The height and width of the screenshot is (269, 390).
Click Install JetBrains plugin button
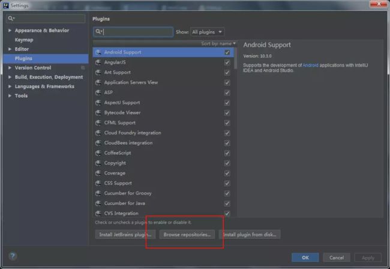(x=125, y=234)
